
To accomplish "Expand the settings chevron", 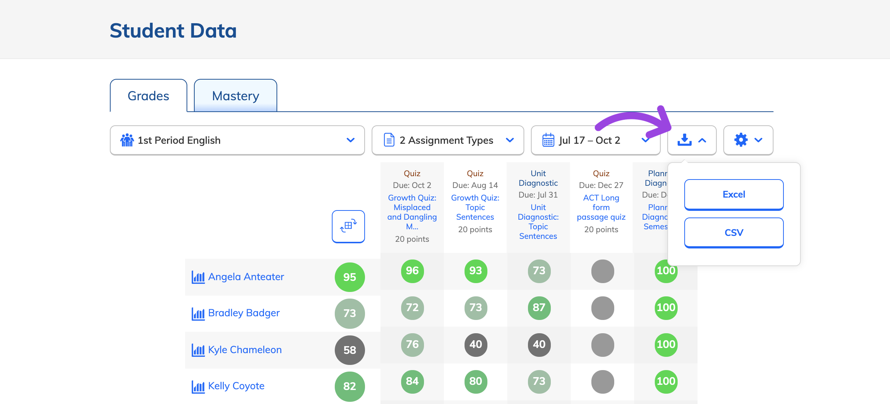I will [x=758, y=140].
